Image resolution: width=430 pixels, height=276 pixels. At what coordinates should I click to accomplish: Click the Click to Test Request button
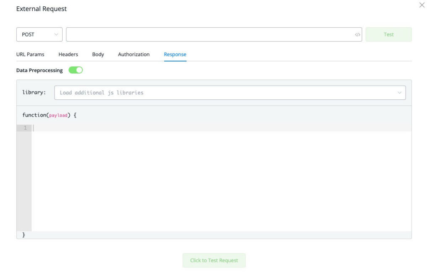pos(214,260)
